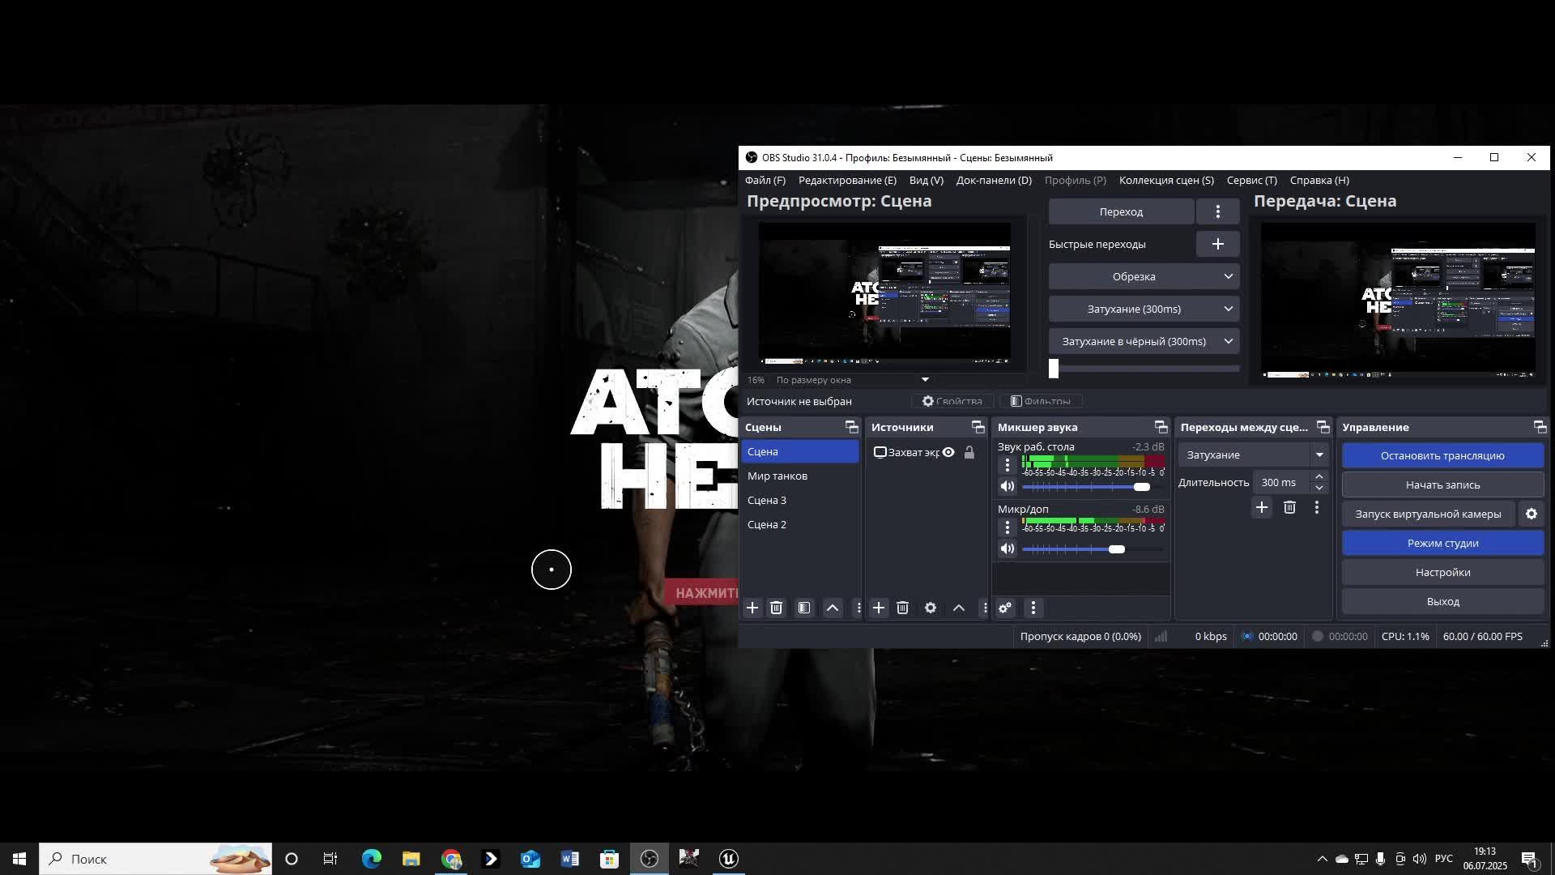Add a new scene with plus icon
Screen dimensions: 1555x875
point(752,608)
